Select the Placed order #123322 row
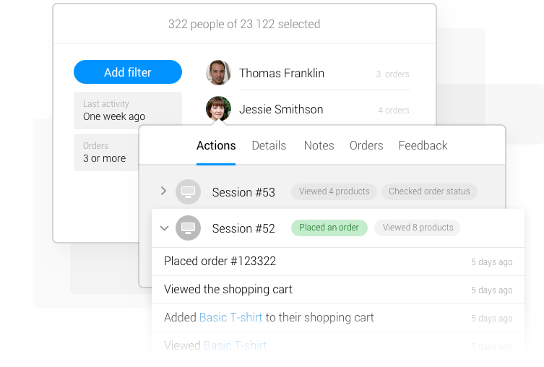The width and height of the screenshot is (544, 367). point(338,262)
